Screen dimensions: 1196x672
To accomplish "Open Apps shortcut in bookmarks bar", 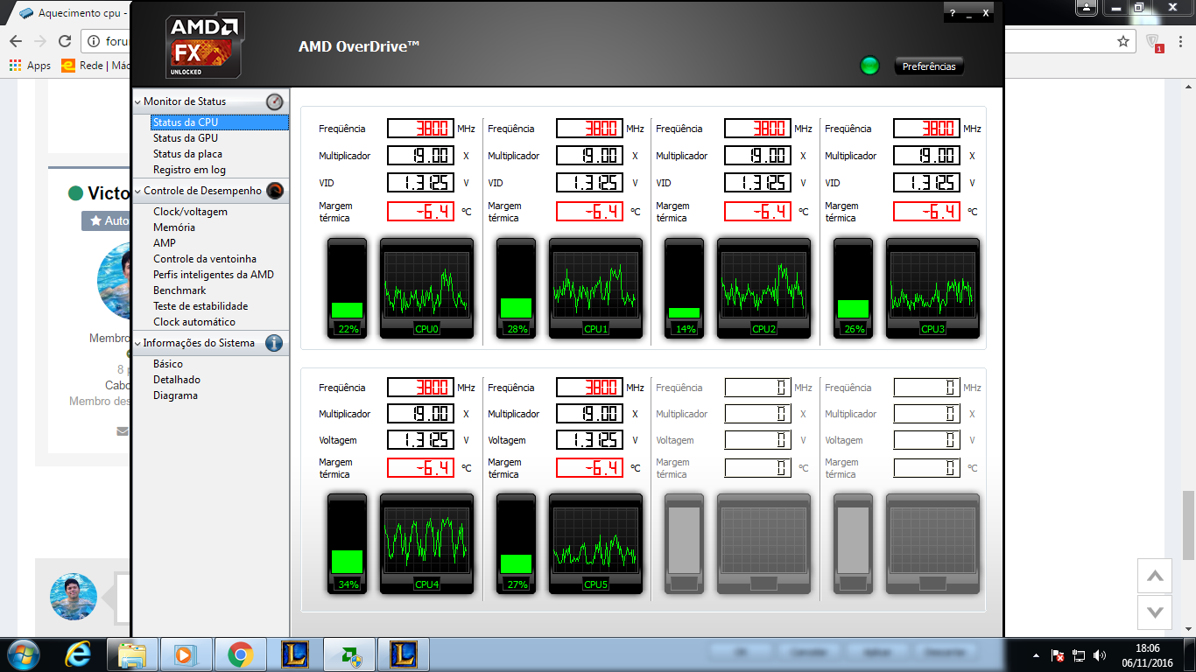I will point(30,66).
